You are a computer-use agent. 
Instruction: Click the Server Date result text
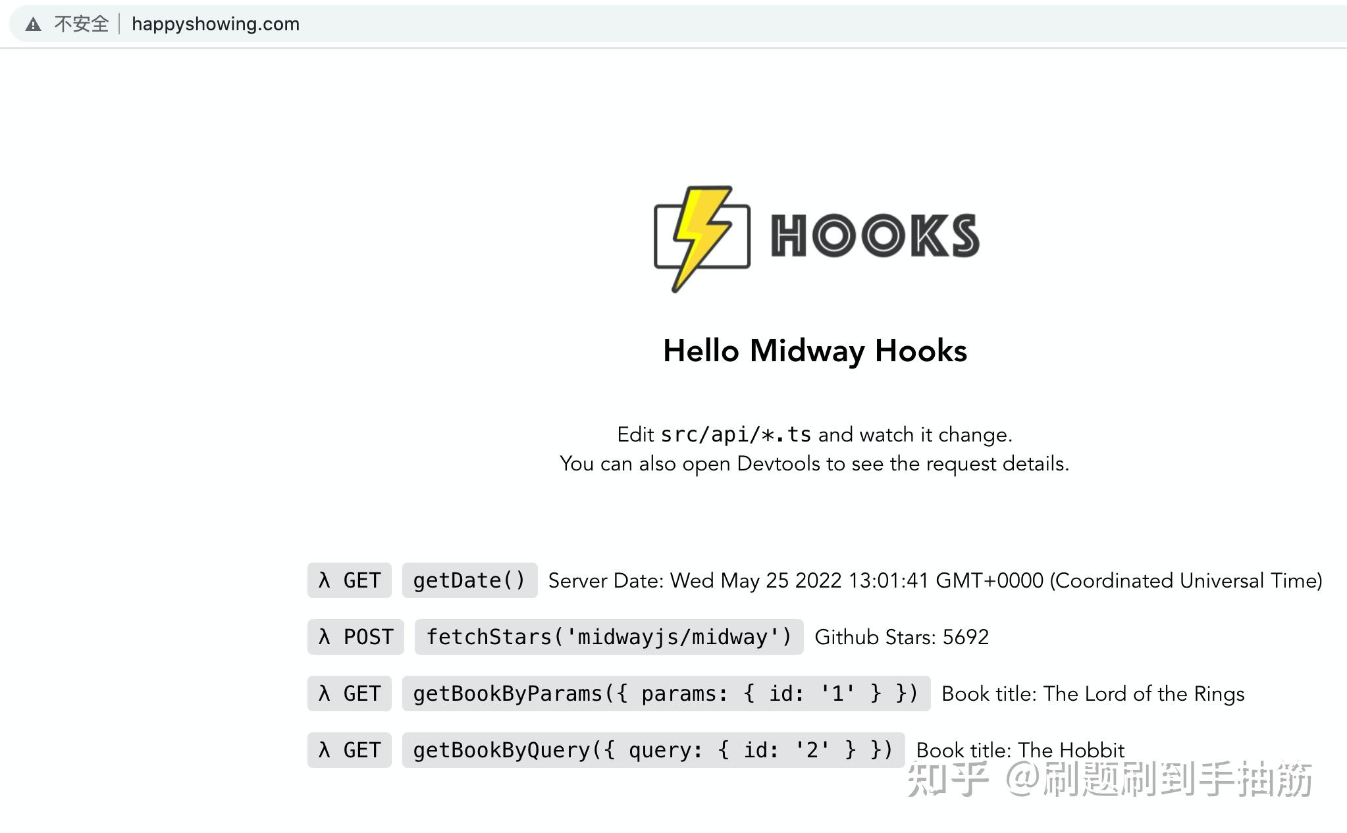coord(934,580)
